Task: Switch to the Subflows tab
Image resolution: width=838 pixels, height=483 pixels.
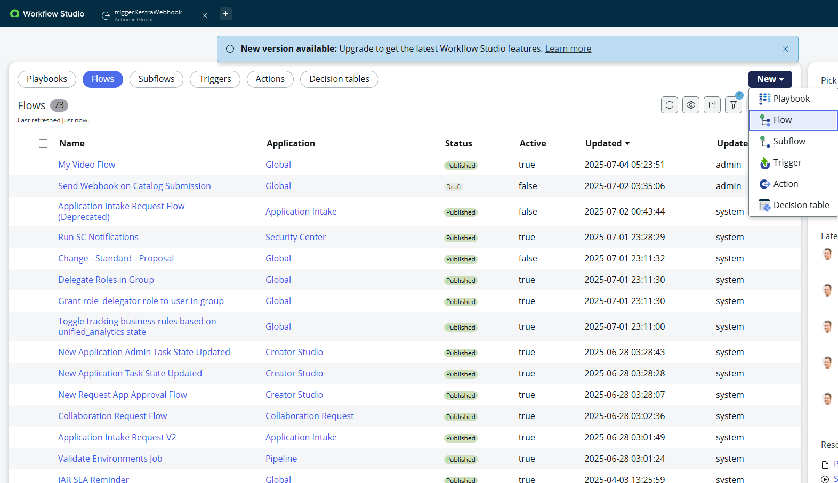Action: click(x=156, y=79)
